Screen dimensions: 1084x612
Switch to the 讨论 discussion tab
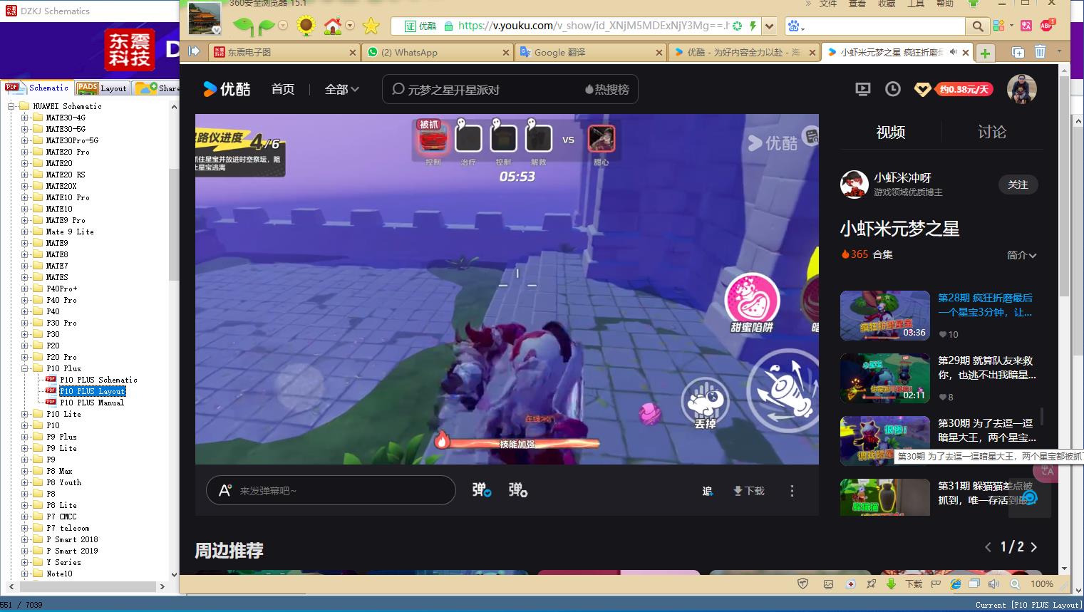click(x=992, y=132)
